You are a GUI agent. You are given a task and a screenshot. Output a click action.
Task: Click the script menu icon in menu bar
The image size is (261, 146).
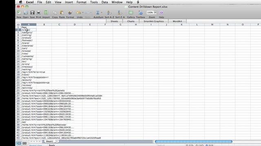[x=138, y=2]
